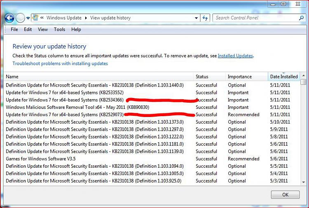309x208 pixels.
Task: Focus the Search Control Panel field
Action: 255,18
